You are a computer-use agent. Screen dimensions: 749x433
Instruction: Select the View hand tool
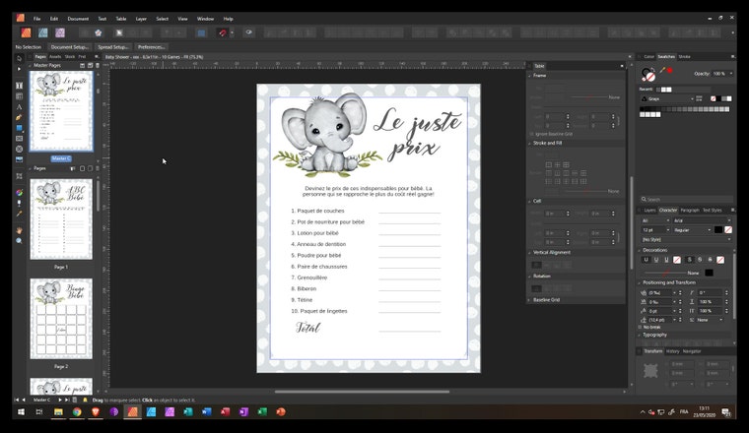tap(19, 230)
